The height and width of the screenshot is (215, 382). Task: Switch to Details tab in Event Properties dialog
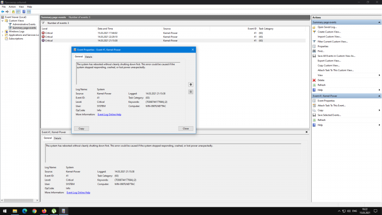coord(89,57)
